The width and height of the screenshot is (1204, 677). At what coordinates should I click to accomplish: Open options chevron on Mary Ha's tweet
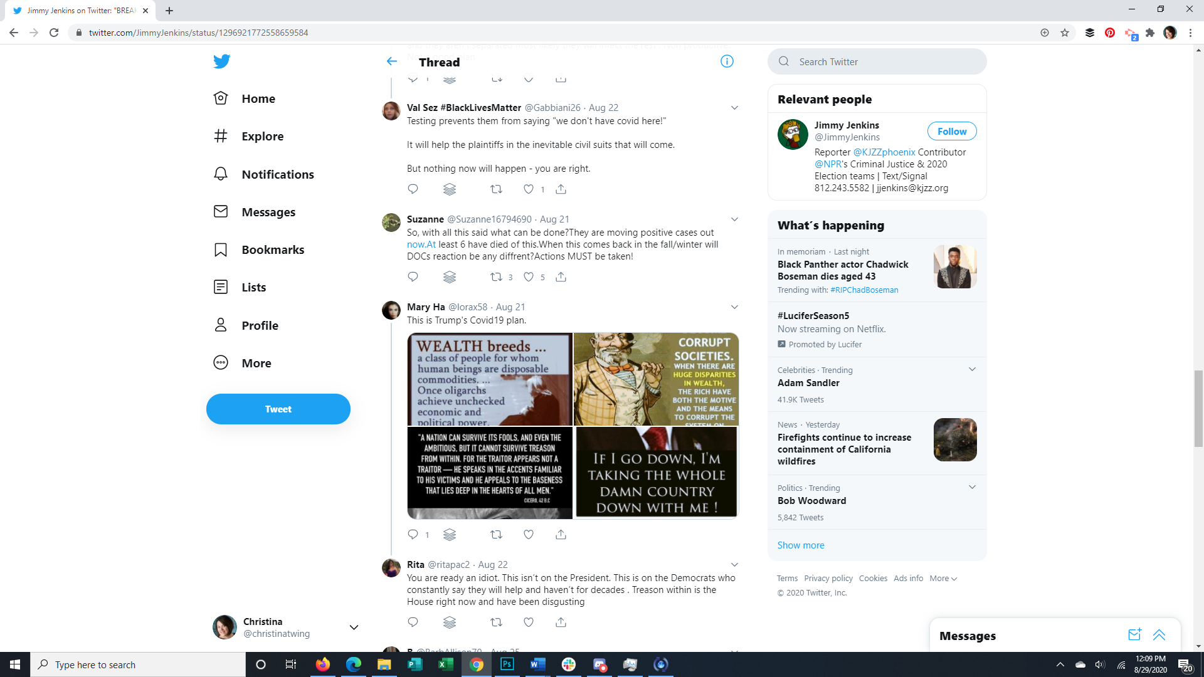click(734, 307)
